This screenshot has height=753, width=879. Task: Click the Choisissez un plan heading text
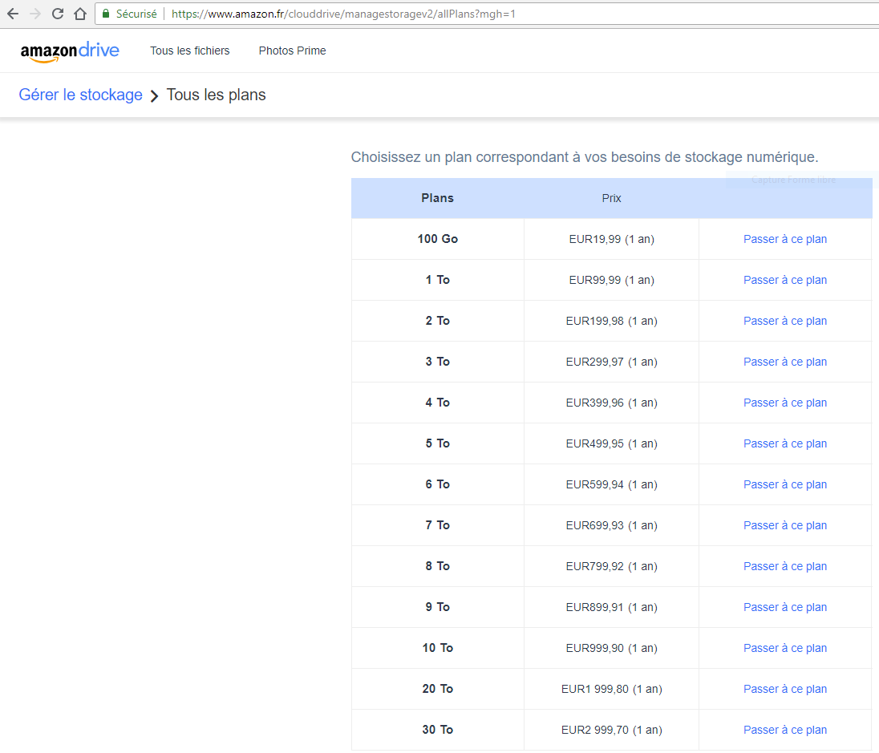coord(584,157)
